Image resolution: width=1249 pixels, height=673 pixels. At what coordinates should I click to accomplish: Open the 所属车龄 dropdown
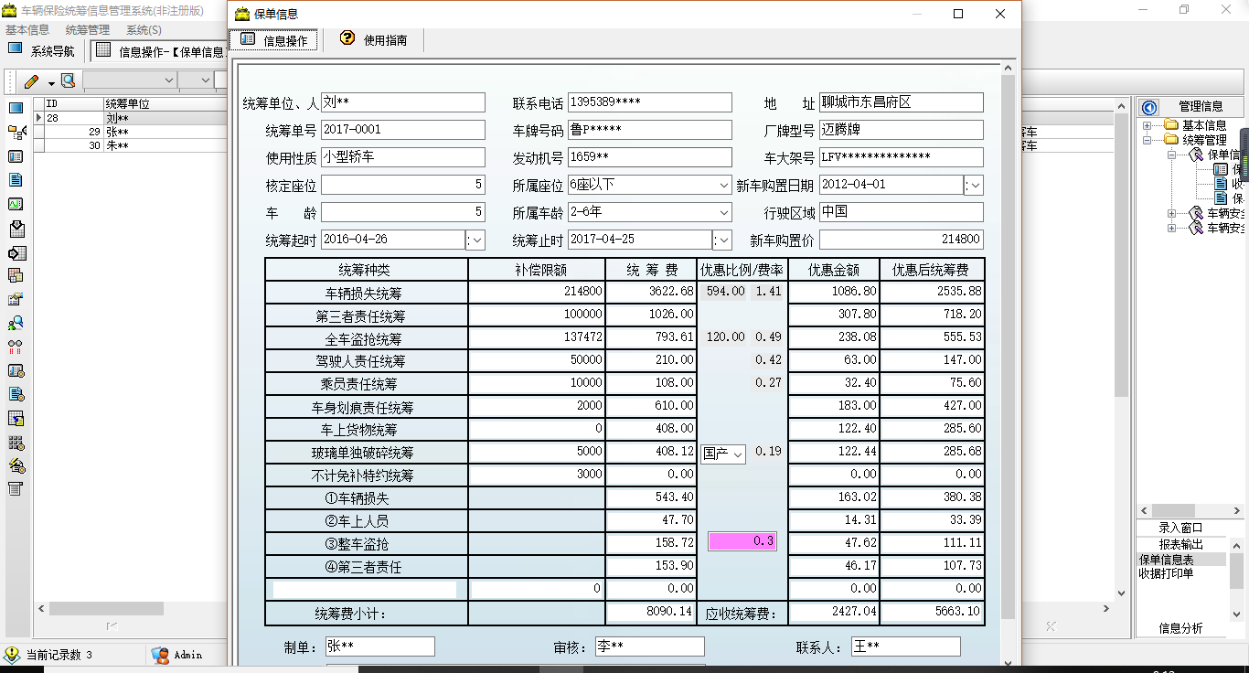[x=724, y=212]
